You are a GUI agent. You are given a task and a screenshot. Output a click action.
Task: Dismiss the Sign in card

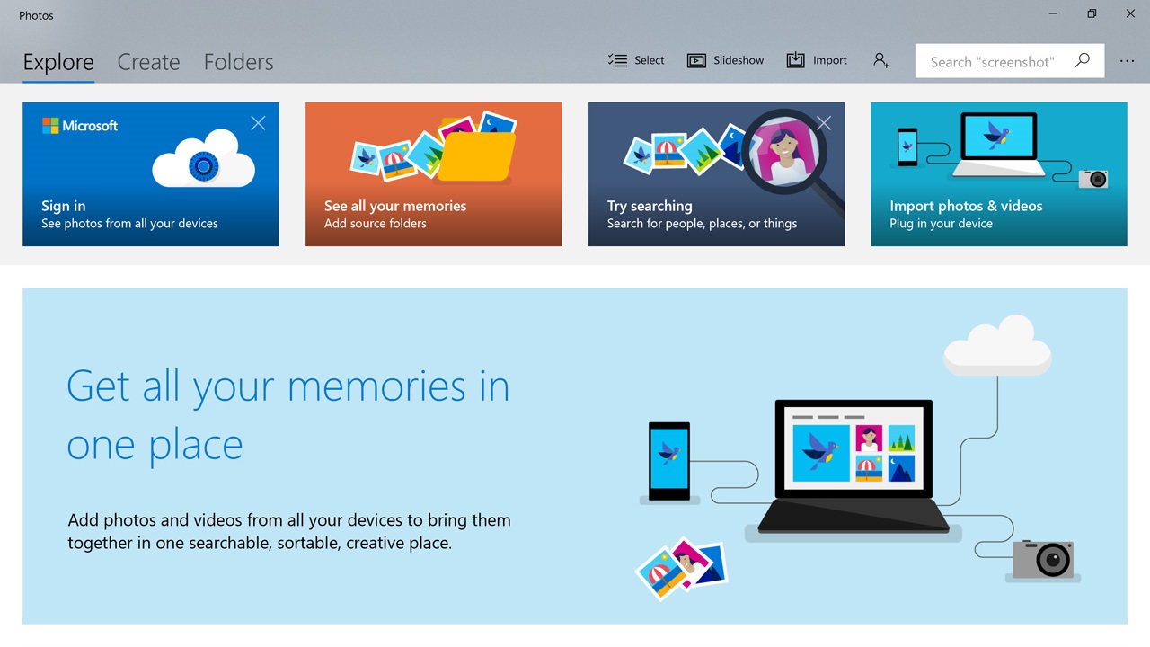[x=258, y=123]
